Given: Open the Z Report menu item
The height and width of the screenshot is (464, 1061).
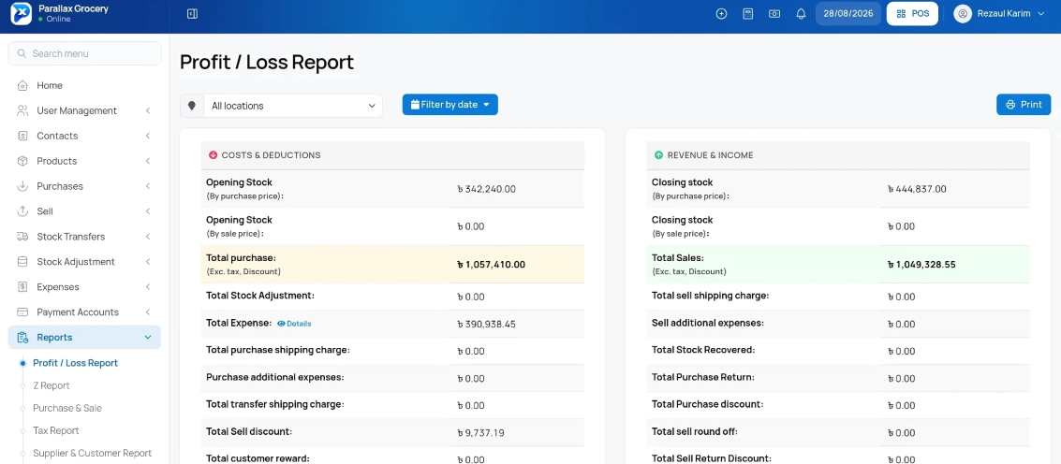Looking at the screenshot, I should [x=52, y=385].
